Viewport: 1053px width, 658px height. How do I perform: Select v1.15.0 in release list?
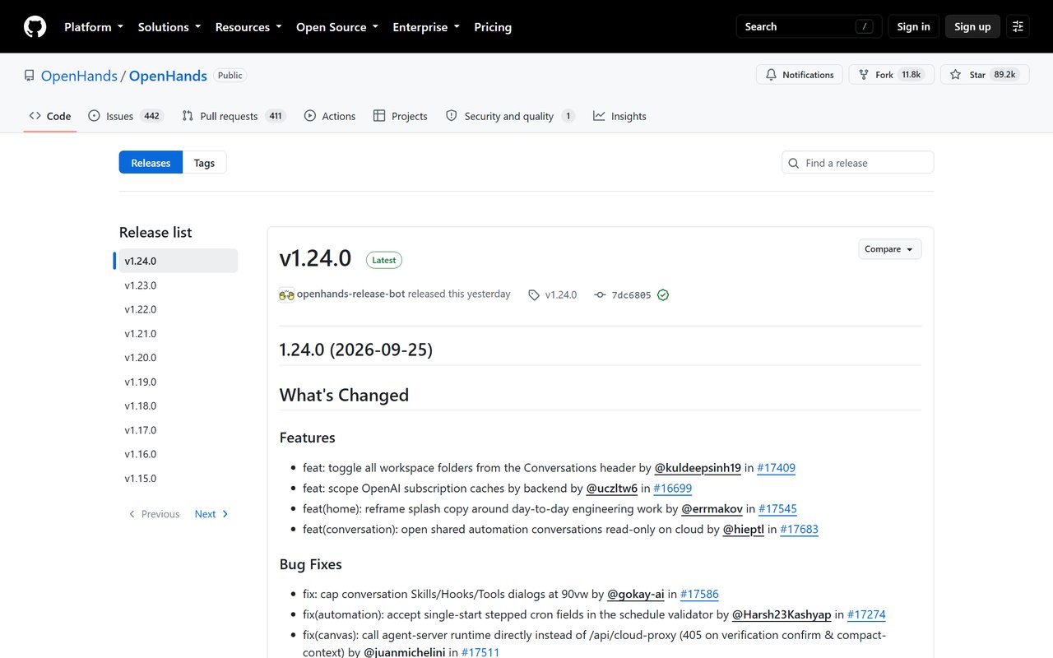[x=179, y=479]
